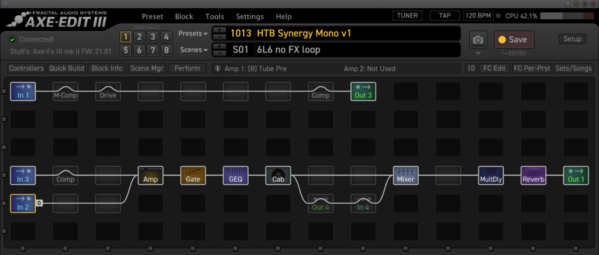The width and height of the screenshot is (599, 255).
Task: Click the 10 button beside FC Edit
Action: click(471, 69)
